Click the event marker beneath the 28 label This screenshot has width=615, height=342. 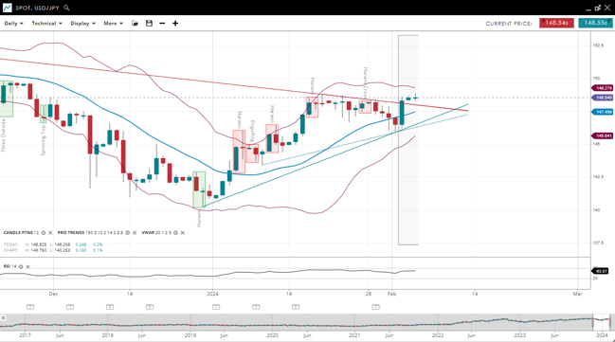tap(376, 307)
